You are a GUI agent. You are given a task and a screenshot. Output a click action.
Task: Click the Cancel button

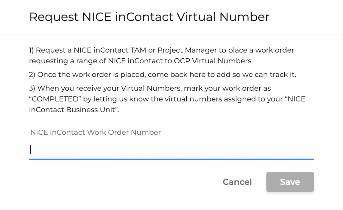tap(237, 182)
